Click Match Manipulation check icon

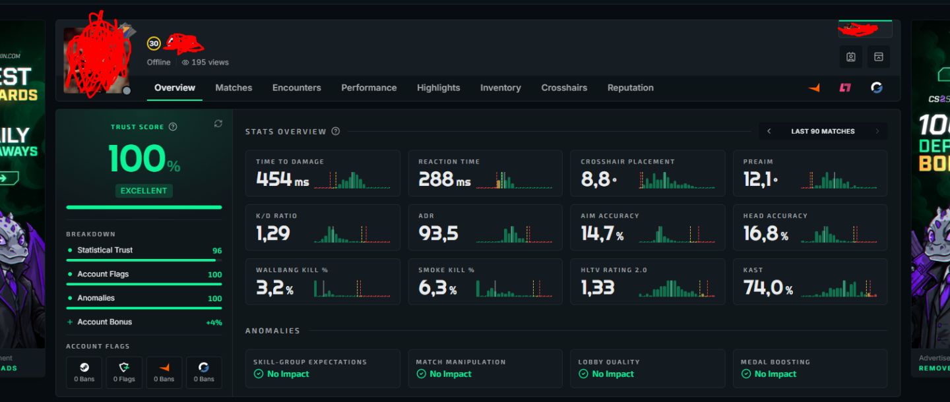[x=421, y=374]
